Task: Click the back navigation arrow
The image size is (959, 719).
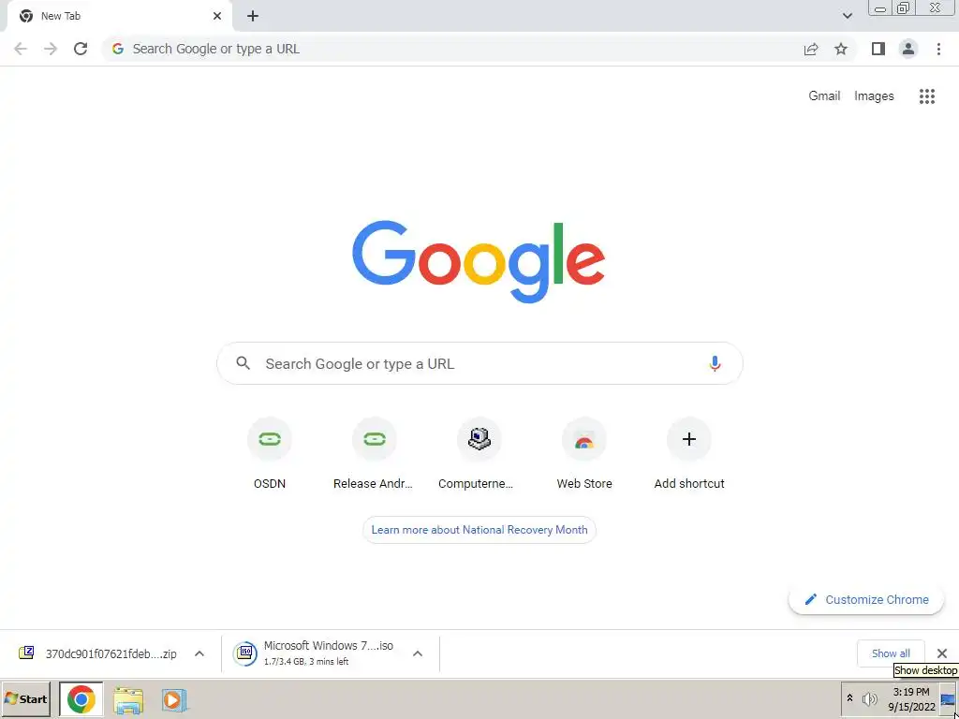Action: (x=21, y=49)
